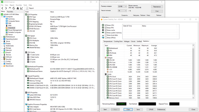Open the Preferences button
199x112 pixels.
pyautogui.click(x=161, y=110)
